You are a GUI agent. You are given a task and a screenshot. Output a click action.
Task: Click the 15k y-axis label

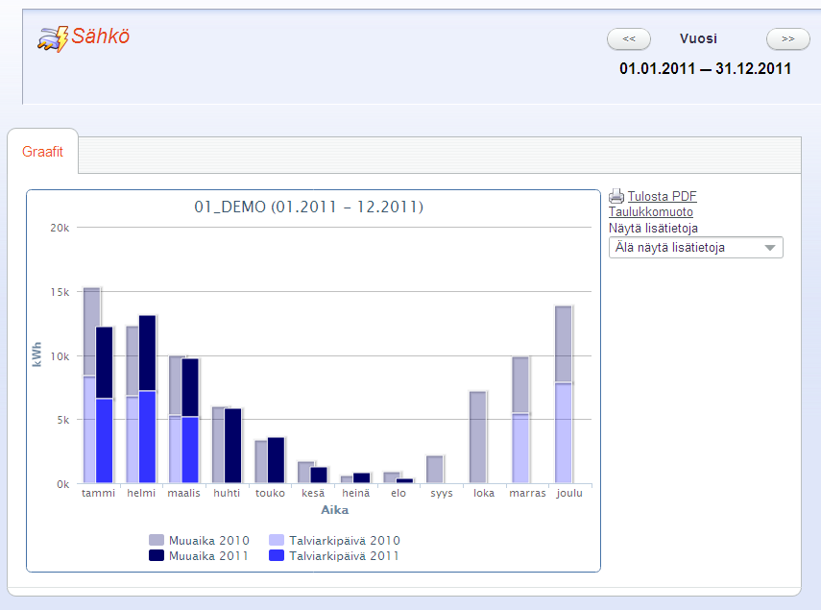click(60, 292)
